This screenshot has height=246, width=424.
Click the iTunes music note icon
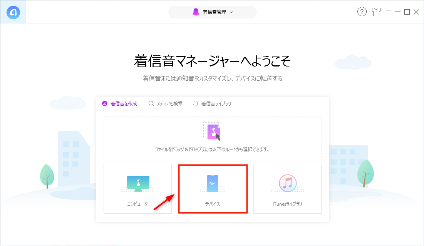tap(288, 183)
